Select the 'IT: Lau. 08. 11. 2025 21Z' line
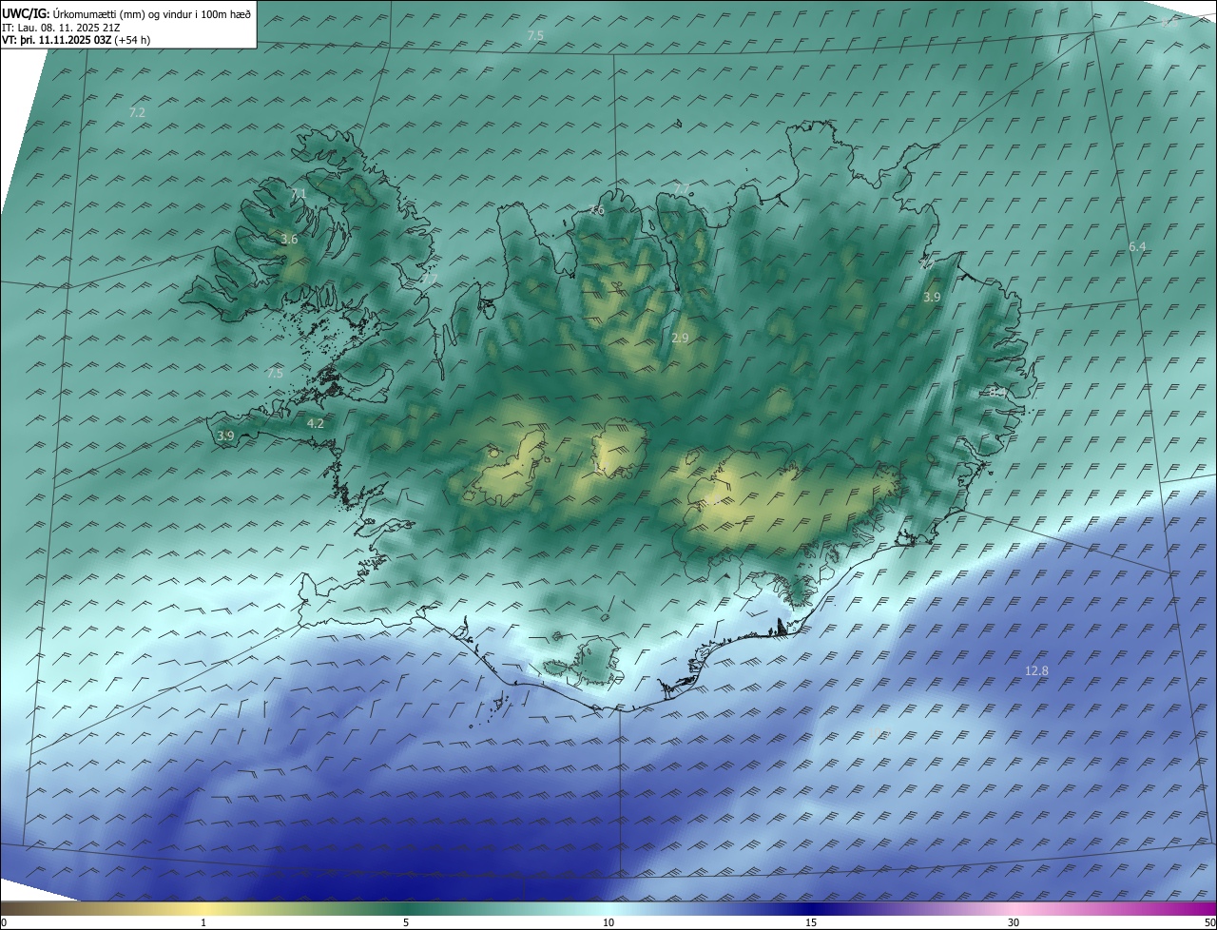This screenshot has height=930, width=1217. point(61,28)
